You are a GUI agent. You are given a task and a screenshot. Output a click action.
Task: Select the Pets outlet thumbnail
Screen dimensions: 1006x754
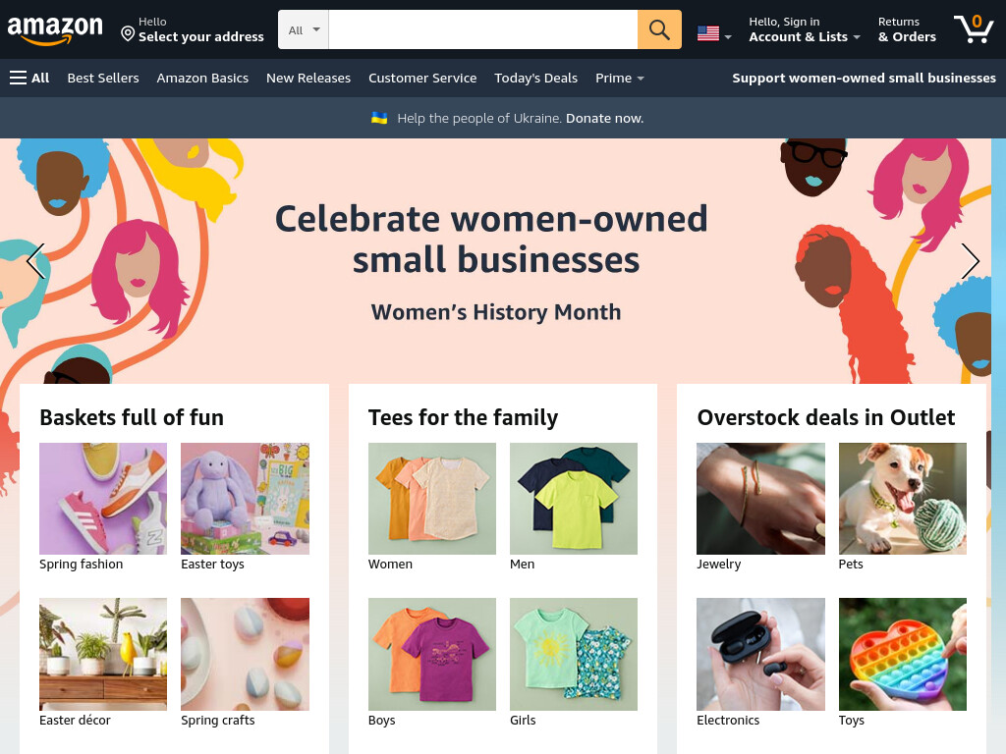[903, 499]
